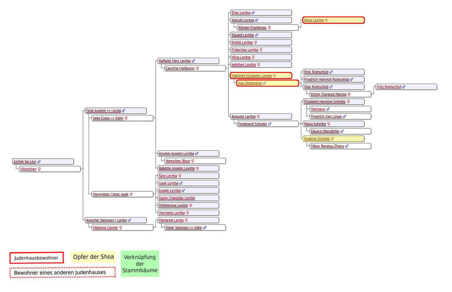Select the Friedrich Heinrich Rothschild link

click(326, 80)
